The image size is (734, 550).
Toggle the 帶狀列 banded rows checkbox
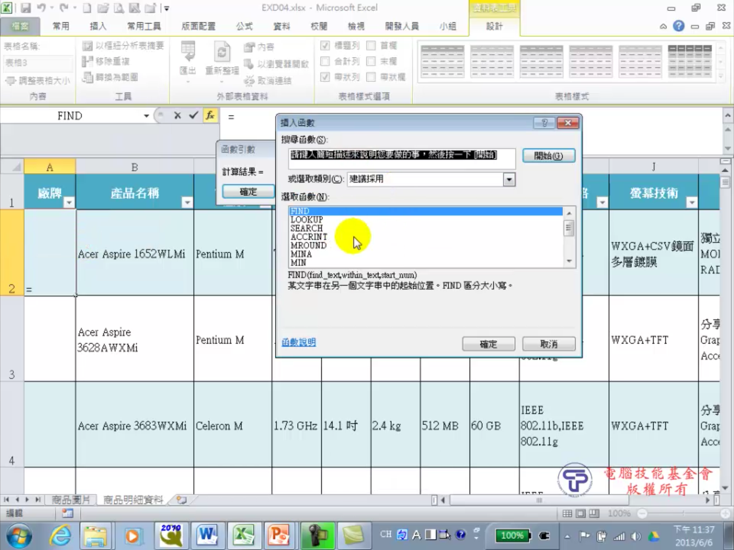pos(325,77)
